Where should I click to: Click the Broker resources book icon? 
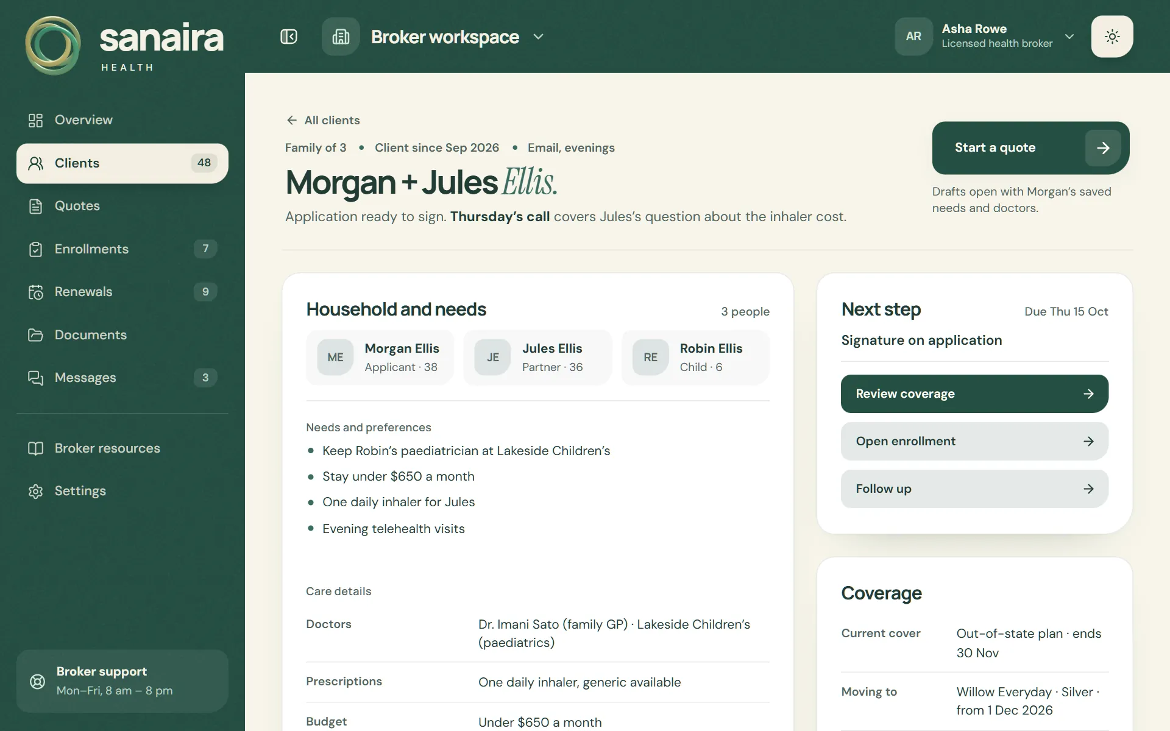pyautogui.click(x=36, y=448)
